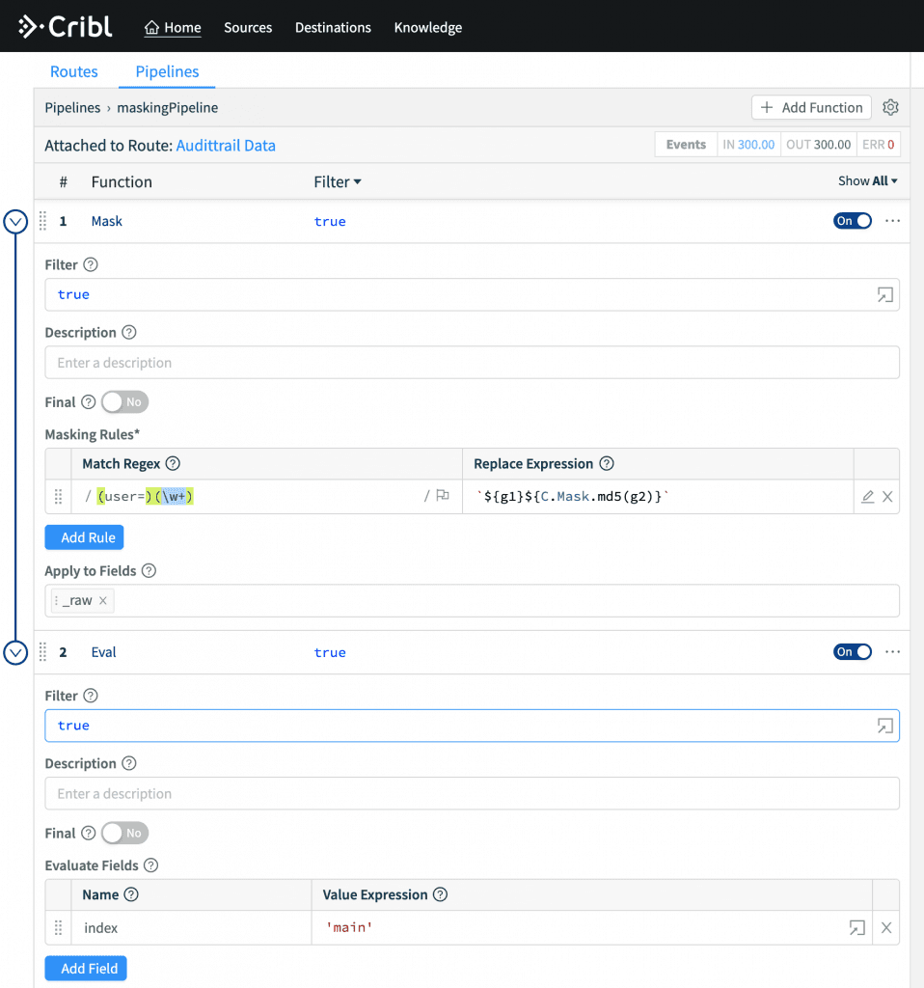
Task: Click the Add Function button
Action: tap(810, 107)
